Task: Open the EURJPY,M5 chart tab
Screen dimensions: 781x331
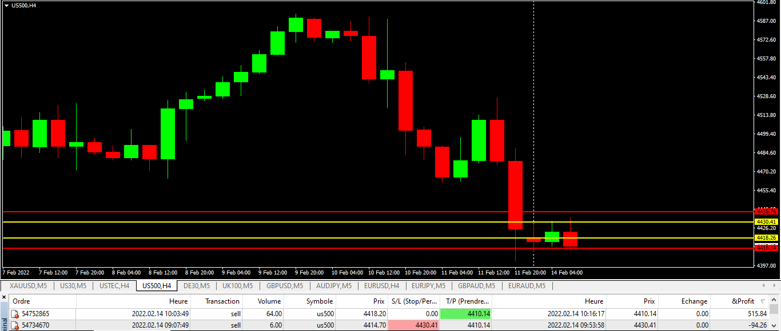Action: [428, 285]
